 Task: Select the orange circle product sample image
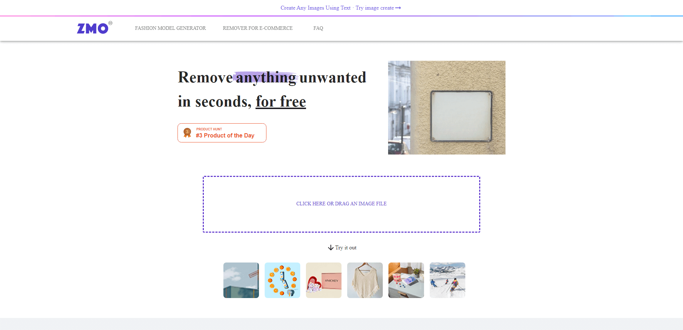[x=282, y=280]
